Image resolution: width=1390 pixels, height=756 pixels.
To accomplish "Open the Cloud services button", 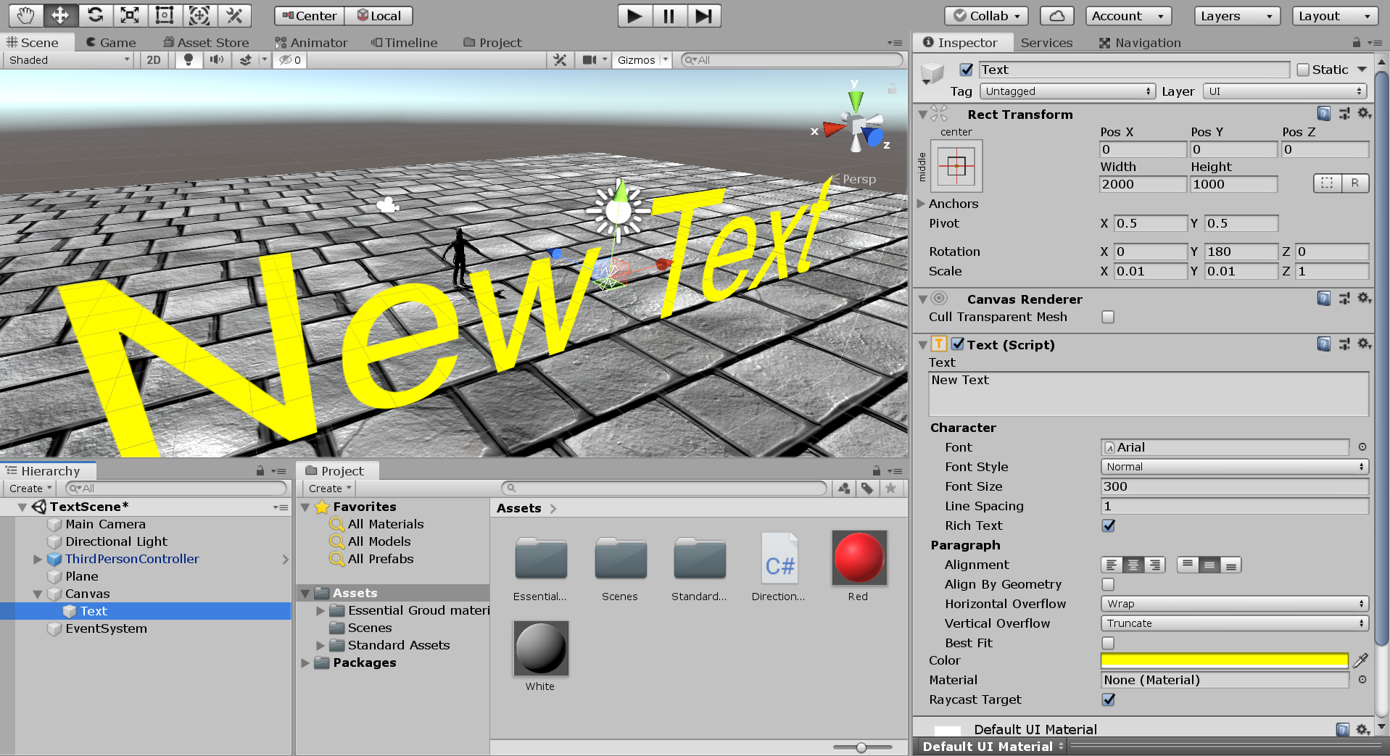I will pyautogui.click(x=1057, y=16).
